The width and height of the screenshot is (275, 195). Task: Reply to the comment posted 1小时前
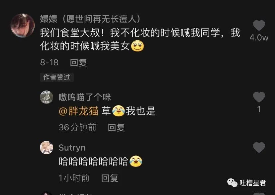coord(110,178)
